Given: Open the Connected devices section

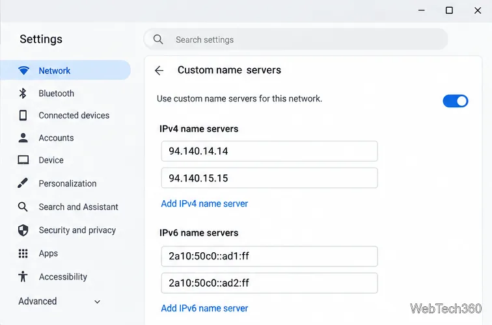Looking at the screenshot, I should click(x=65, y=115).
